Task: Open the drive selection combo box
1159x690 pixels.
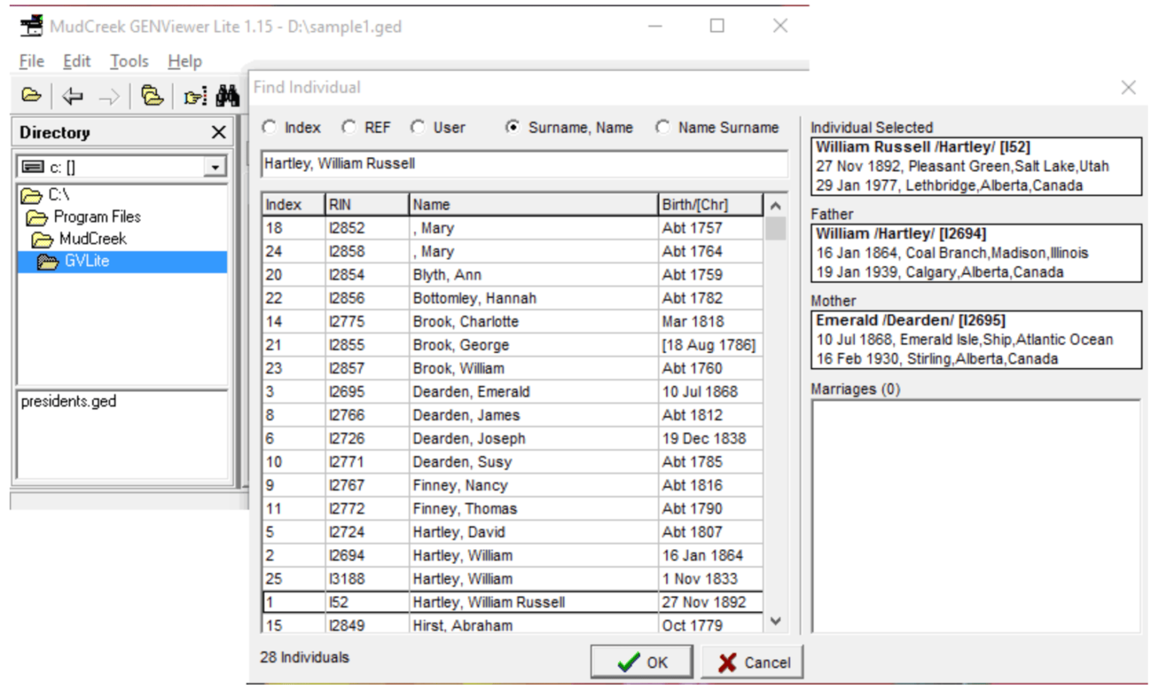Action: [x=216, y=167]
